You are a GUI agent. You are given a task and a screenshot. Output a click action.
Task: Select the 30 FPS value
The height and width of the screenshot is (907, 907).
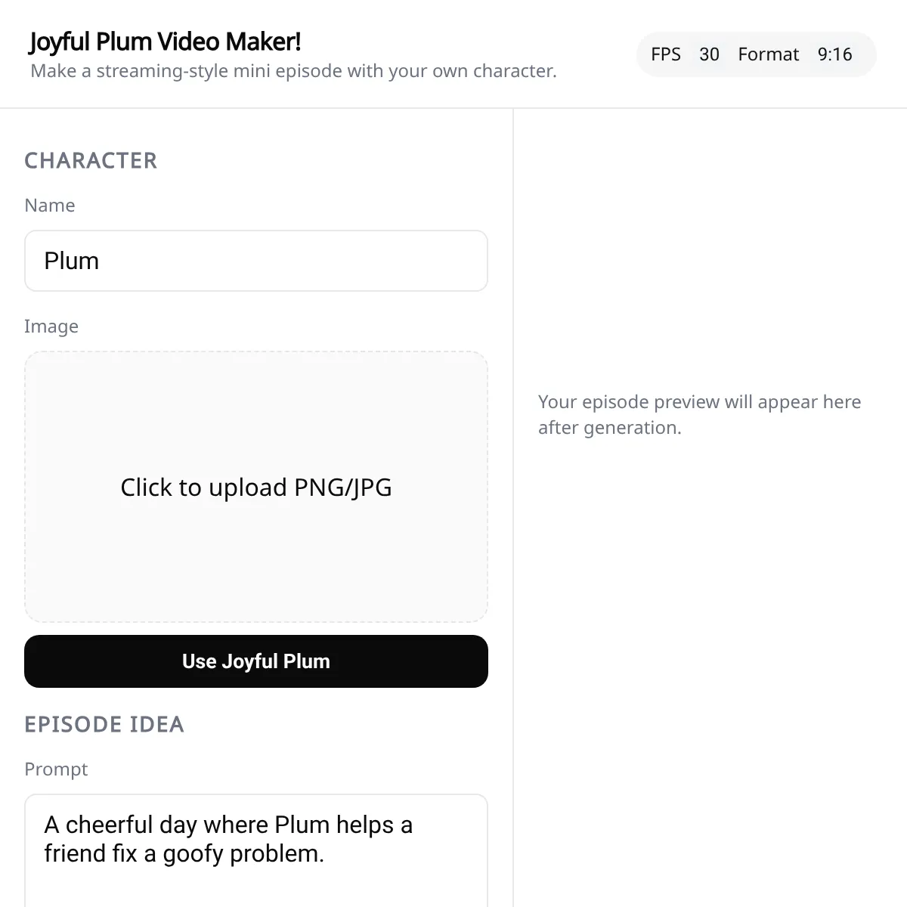709,54
